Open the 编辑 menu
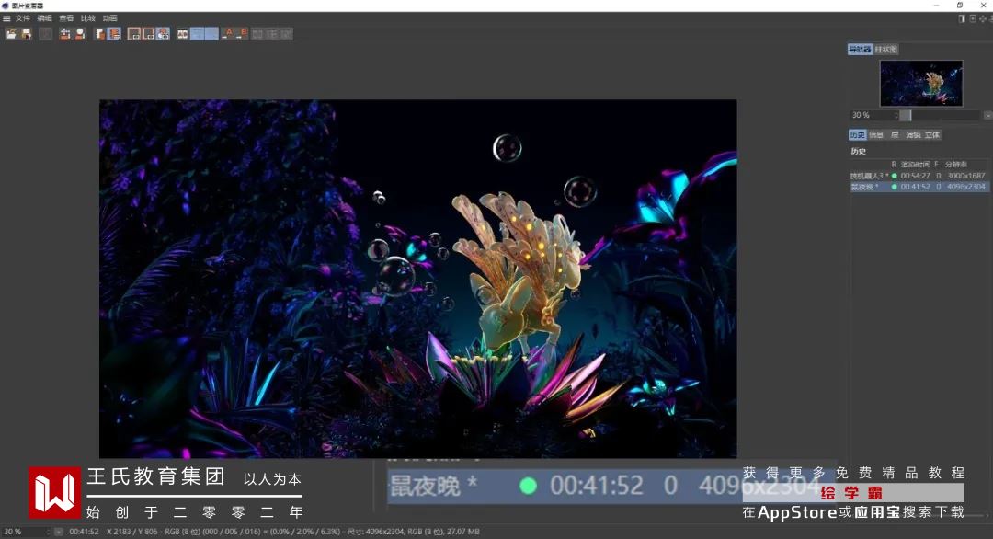993x539 pixels. click(x=44, y=18)
